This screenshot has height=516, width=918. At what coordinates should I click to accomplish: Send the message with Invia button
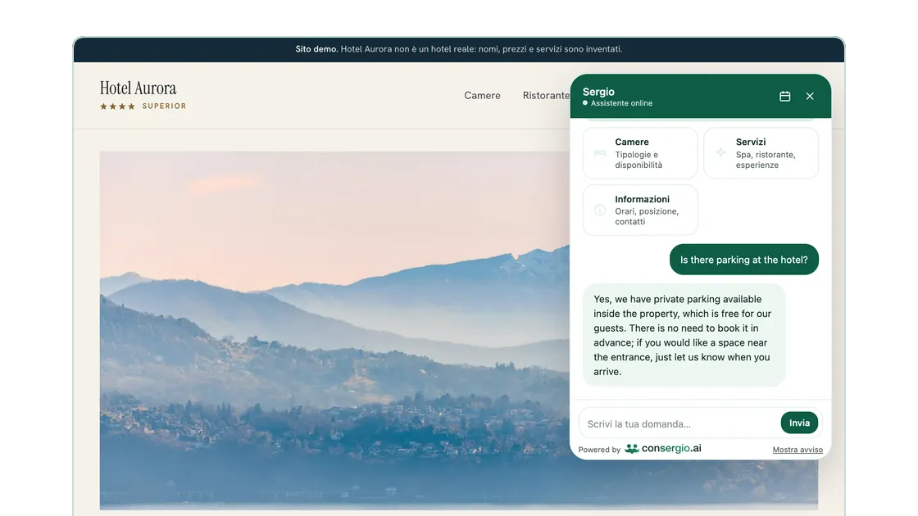(799, 423)
